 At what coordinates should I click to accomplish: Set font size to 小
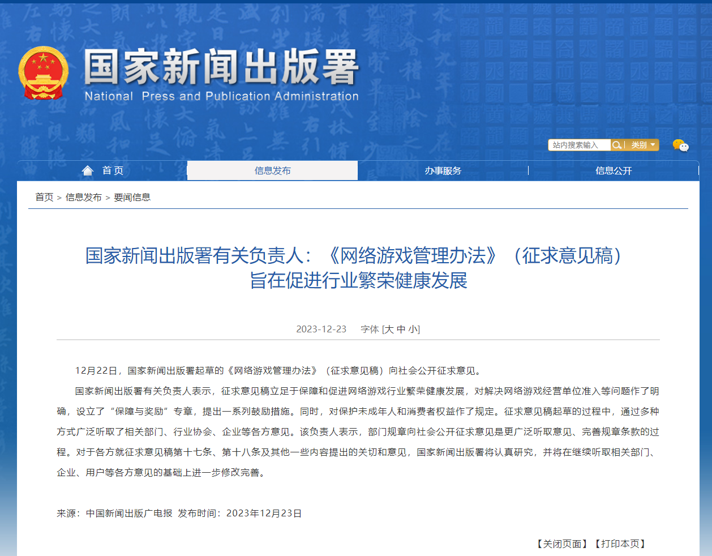413,330
